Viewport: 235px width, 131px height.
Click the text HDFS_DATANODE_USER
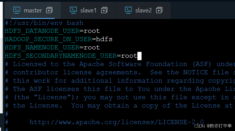[42, 31]
